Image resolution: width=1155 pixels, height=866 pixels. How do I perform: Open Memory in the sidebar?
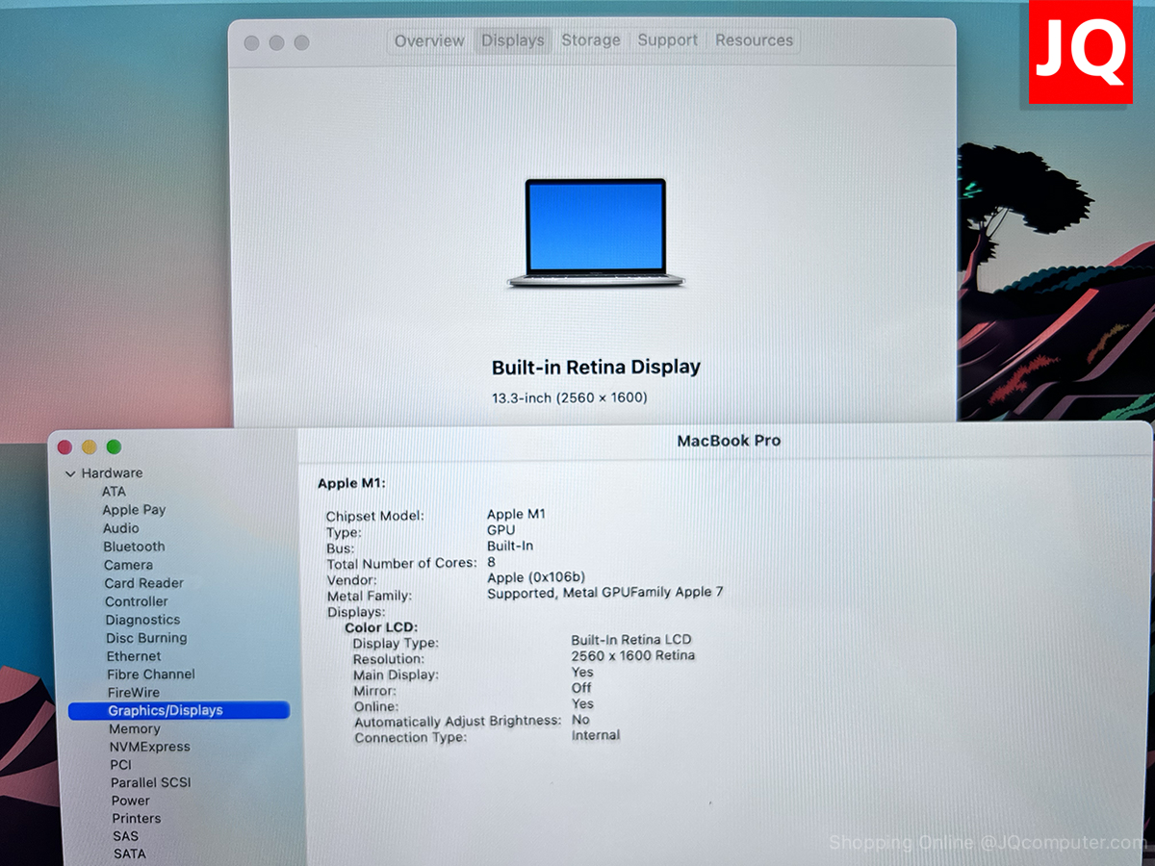134,729
